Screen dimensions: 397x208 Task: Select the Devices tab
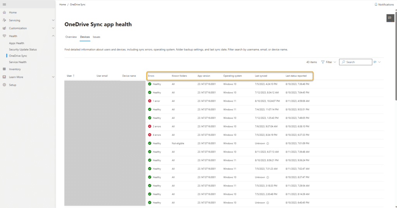click(x=85, y=37)
